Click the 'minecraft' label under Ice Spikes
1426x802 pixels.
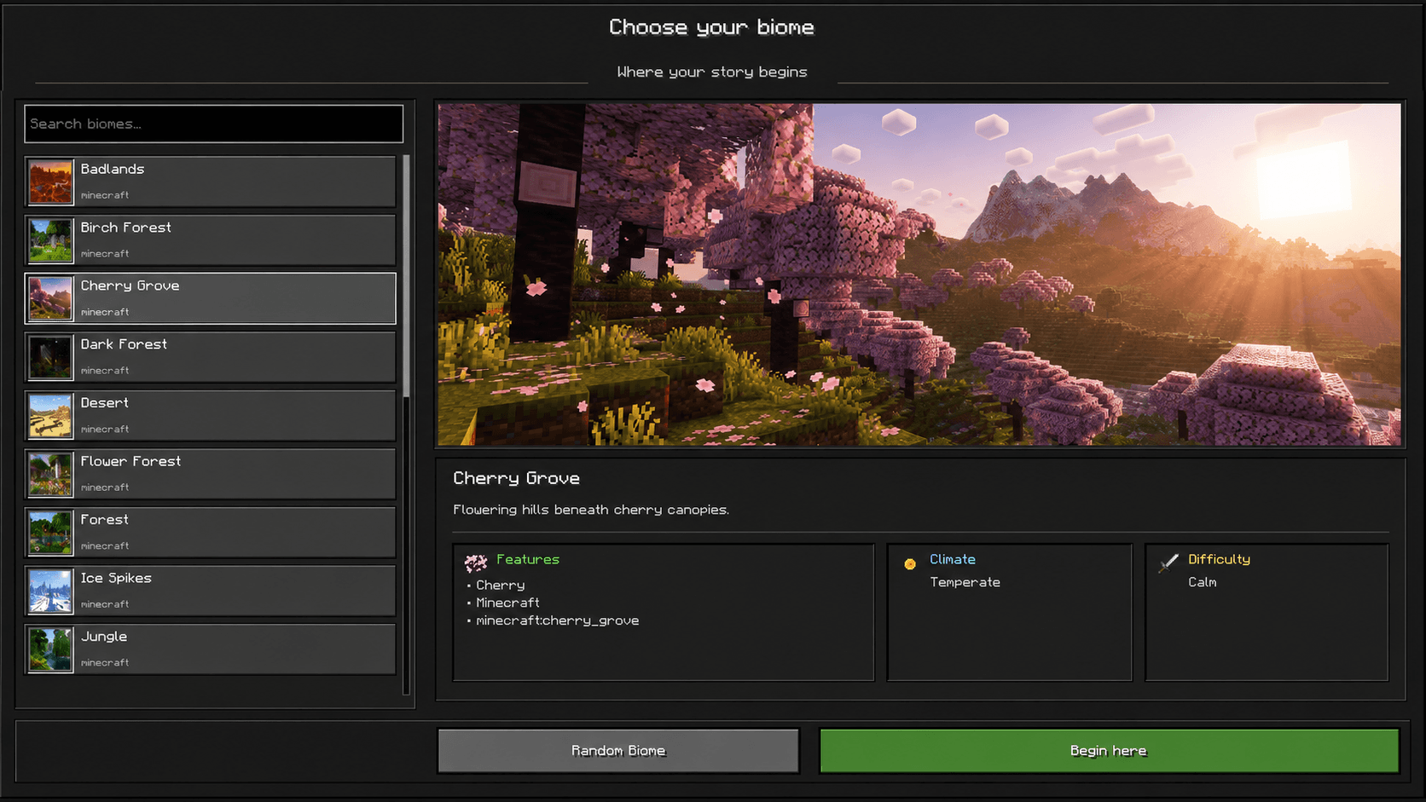coord(105,604)
